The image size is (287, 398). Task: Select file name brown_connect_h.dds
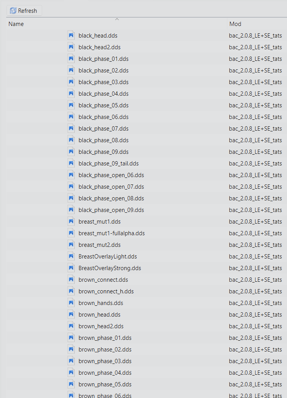coord(106,291)
